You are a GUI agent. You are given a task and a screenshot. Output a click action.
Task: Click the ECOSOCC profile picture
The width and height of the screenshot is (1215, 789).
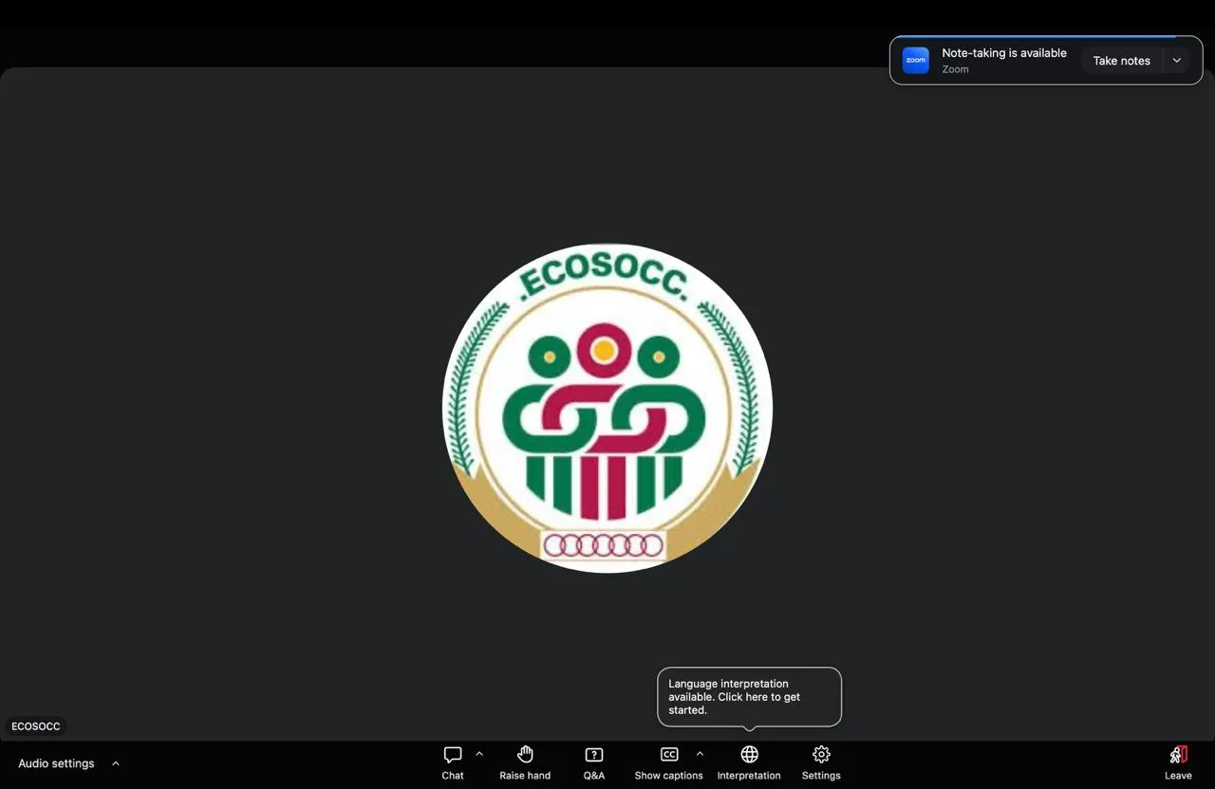point(607,409)
